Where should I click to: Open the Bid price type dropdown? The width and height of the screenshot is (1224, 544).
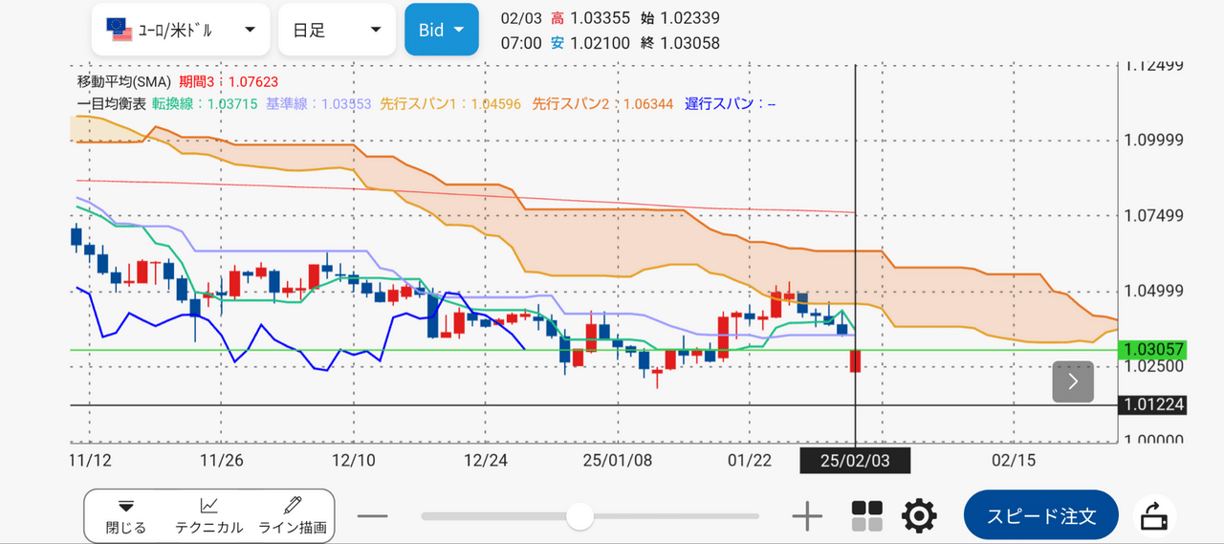click(x=442, y=30)
